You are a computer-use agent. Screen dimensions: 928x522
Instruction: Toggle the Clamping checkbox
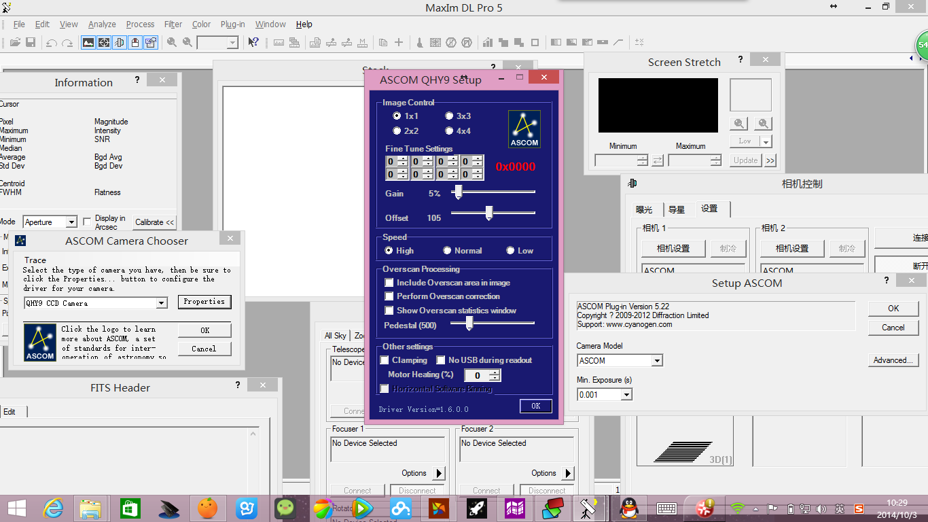(x=385, y=360)
